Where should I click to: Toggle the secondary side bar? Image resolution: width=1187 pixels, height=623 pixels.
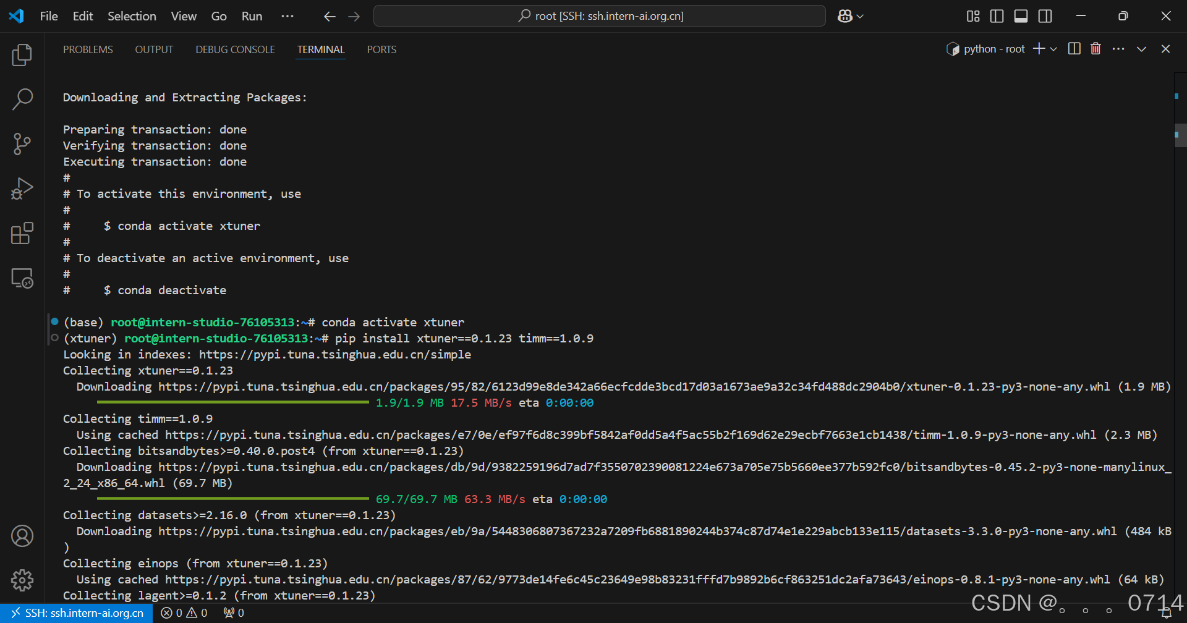(1045, 16)
